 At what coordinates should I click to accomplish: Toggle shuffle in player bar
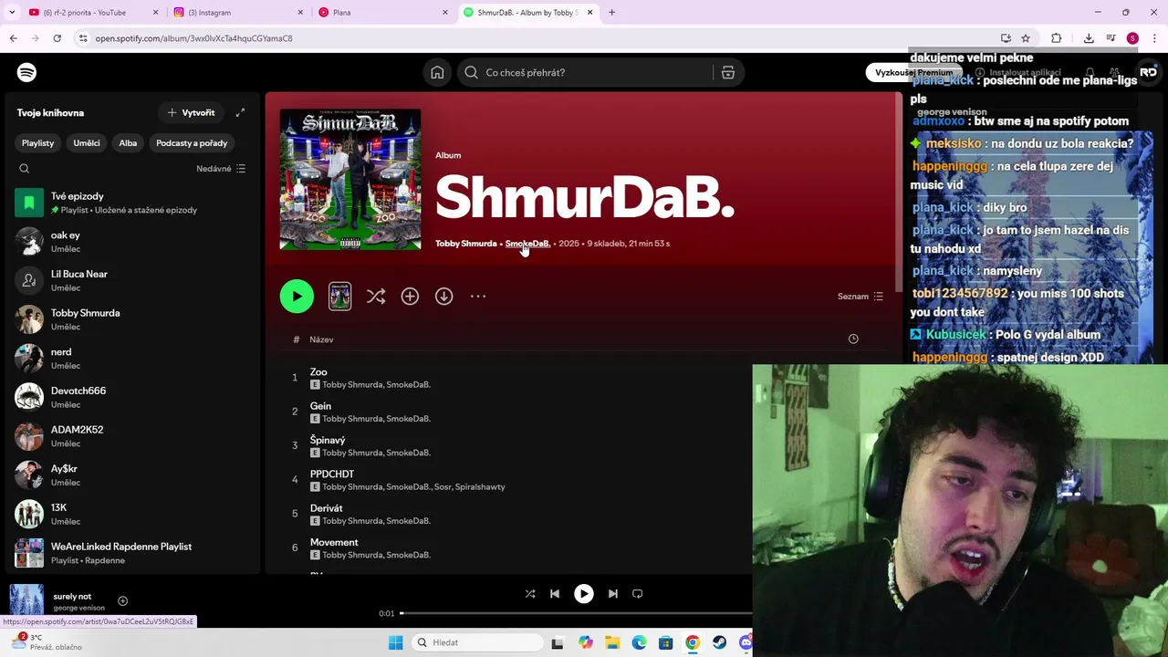point(530,593)
